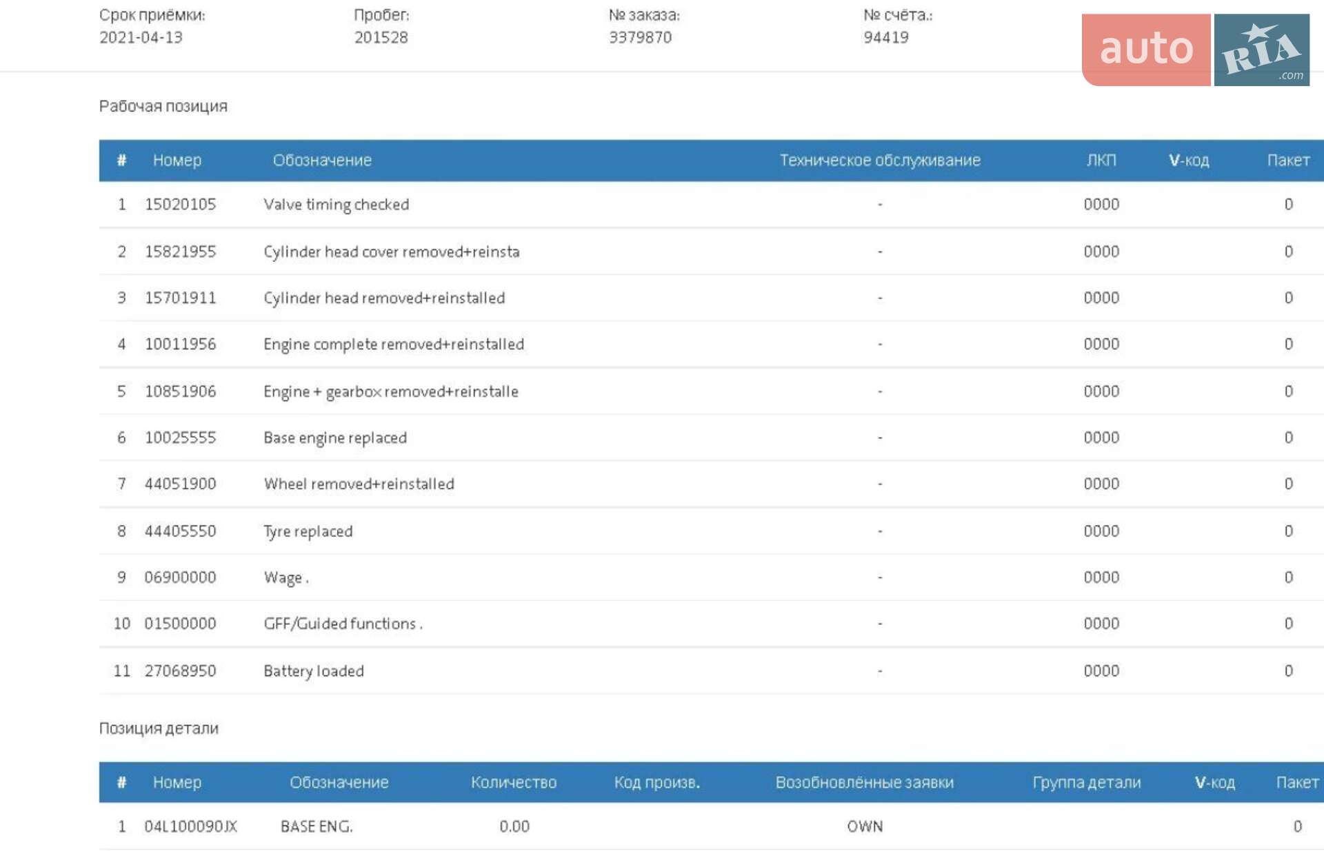Click the Номер header in work positions table
The height and width of the screenshot is (851, 1324).
point(177,161)
